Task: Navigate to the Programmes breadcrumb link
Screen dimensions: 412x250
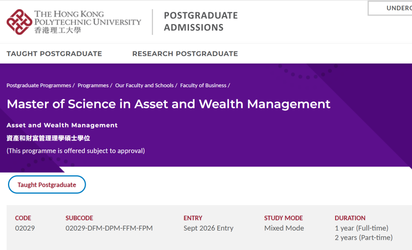Action: (93, 85)
